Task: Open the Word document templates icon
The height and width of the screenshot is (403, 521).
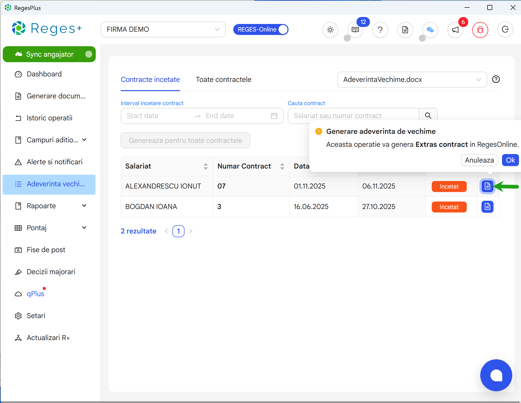Action: [405, 30]
